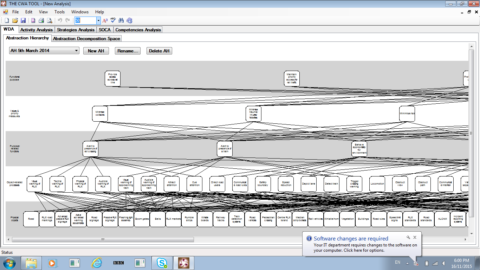Screen dimensions: 480x270
Task: Click the binoculars Find icon
Action: pyautogui.click(x=121, y=21)
